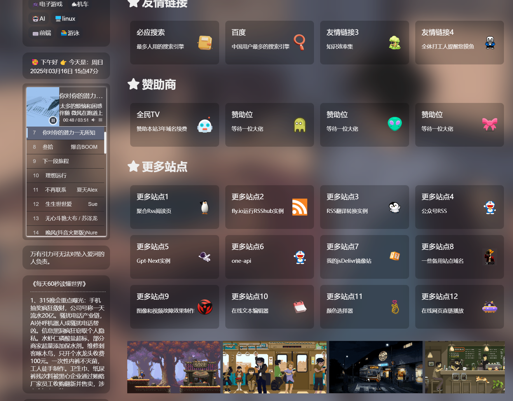Select the 前端 tag
This screenshot has width=513, height=401.
tap(42, 33)
